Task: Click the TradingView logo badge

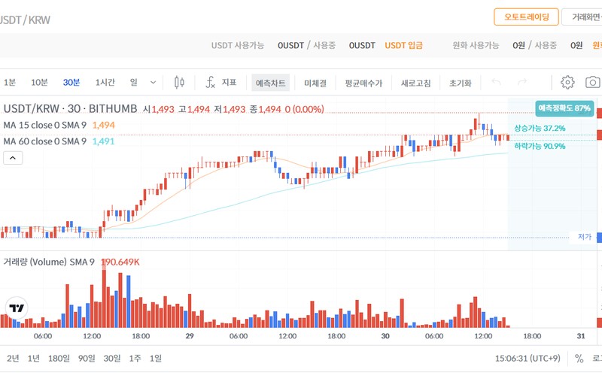Action: (17, 308)
